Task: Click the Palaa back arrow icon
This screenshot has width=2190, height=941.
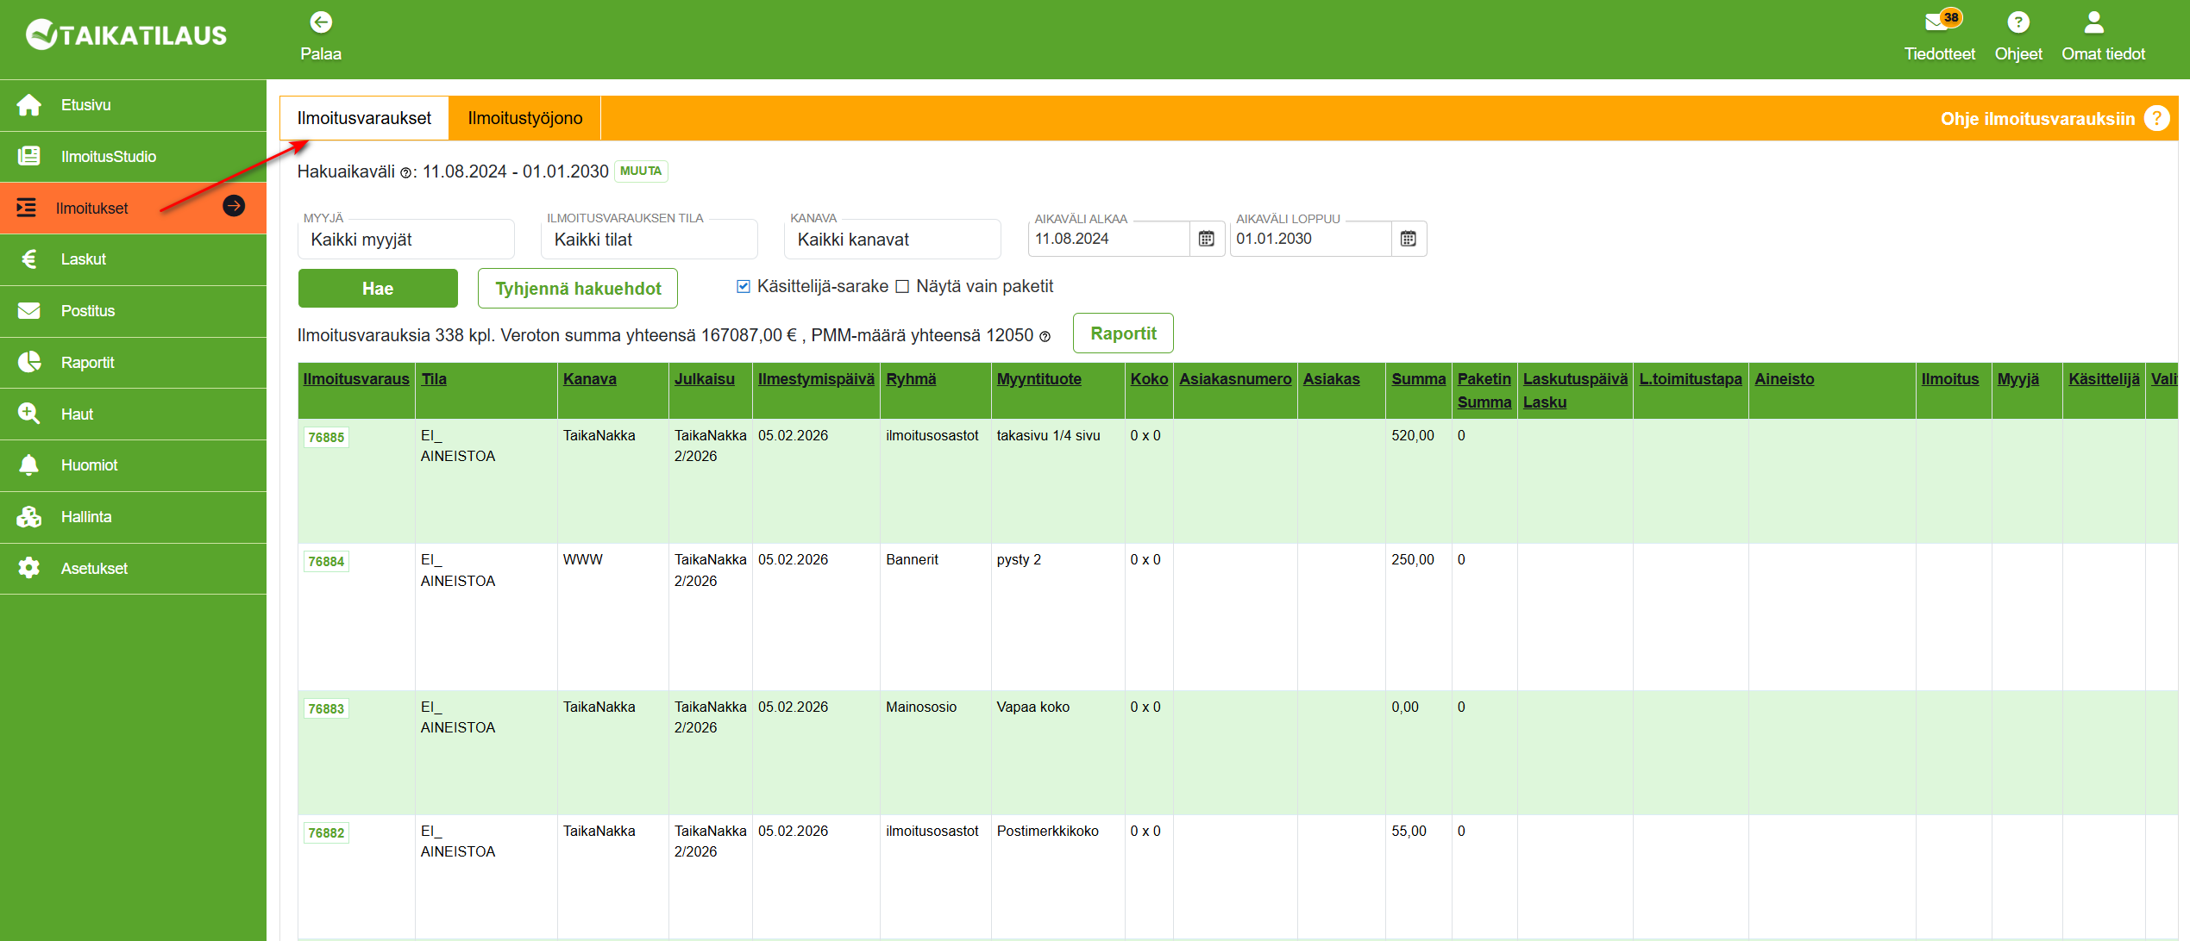Action: [321, 22]
